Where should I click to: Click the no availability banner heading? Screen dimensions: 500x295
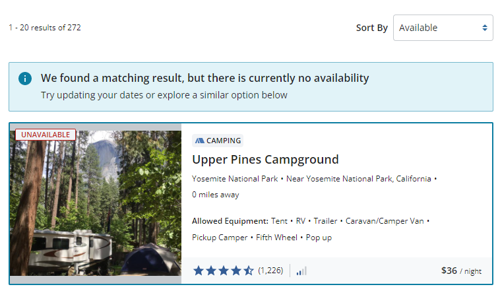coord(204,78)
